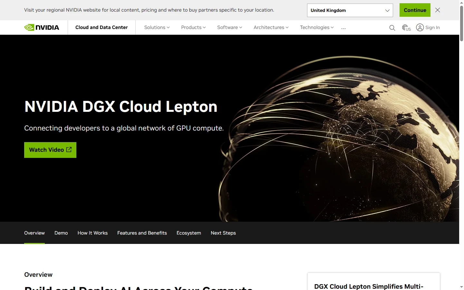This screenshot has height=290, width=464.
Task: Click the NVIDIA logo
Action: [42, 27]
